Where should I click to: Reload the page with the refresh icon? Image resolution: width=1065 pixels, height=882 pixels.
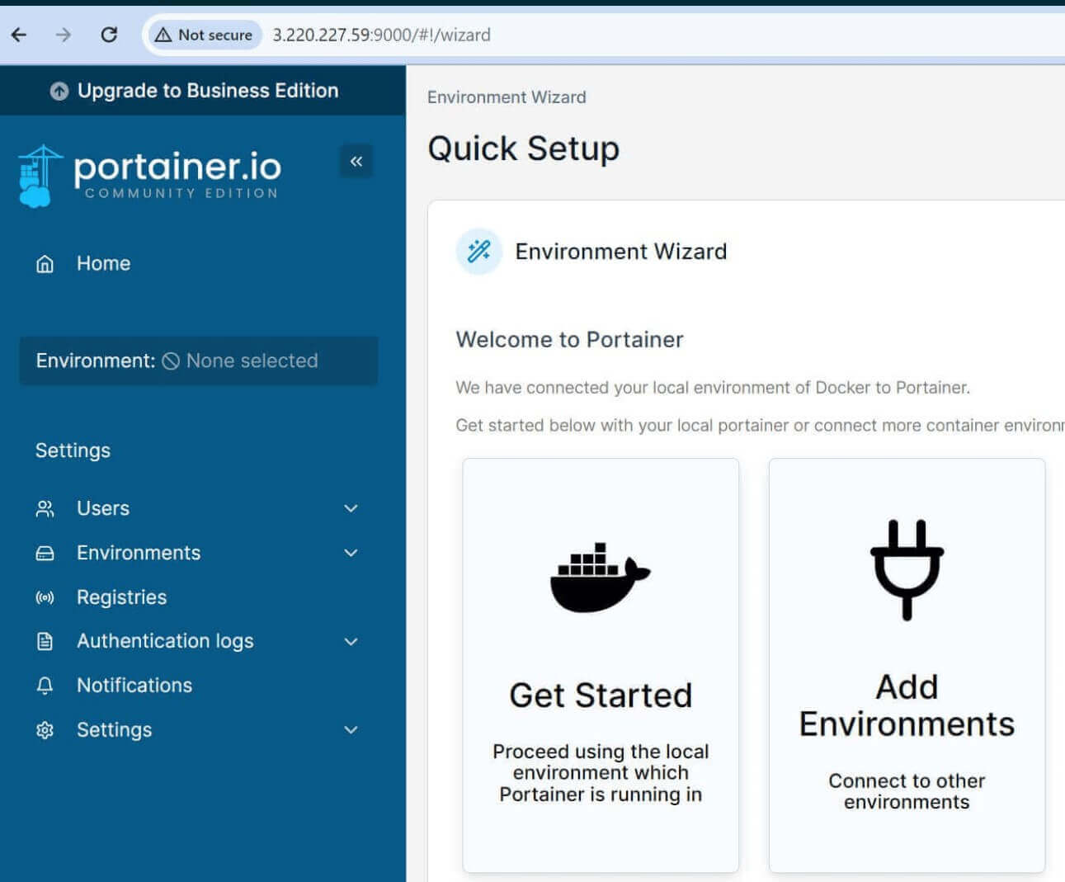click(x=109, y=35)
